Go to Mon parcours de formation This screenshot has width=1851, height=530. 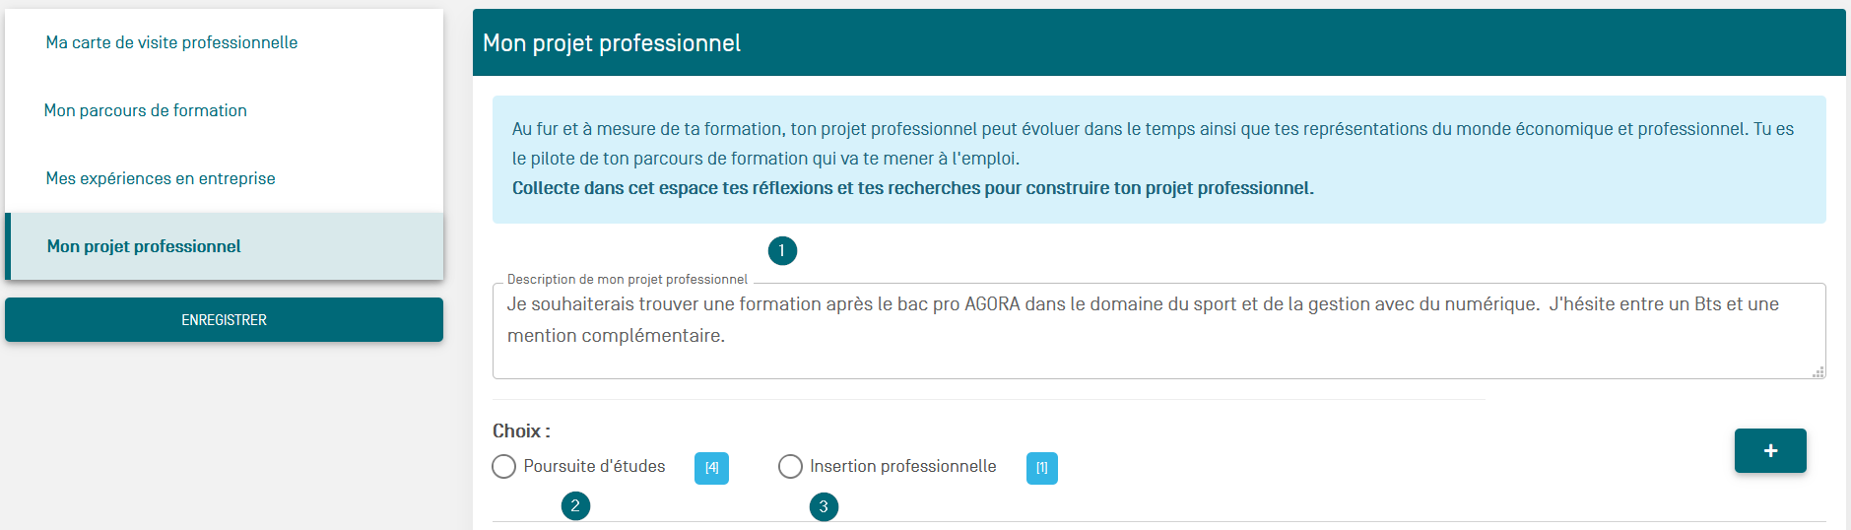[x=146, y=110]
